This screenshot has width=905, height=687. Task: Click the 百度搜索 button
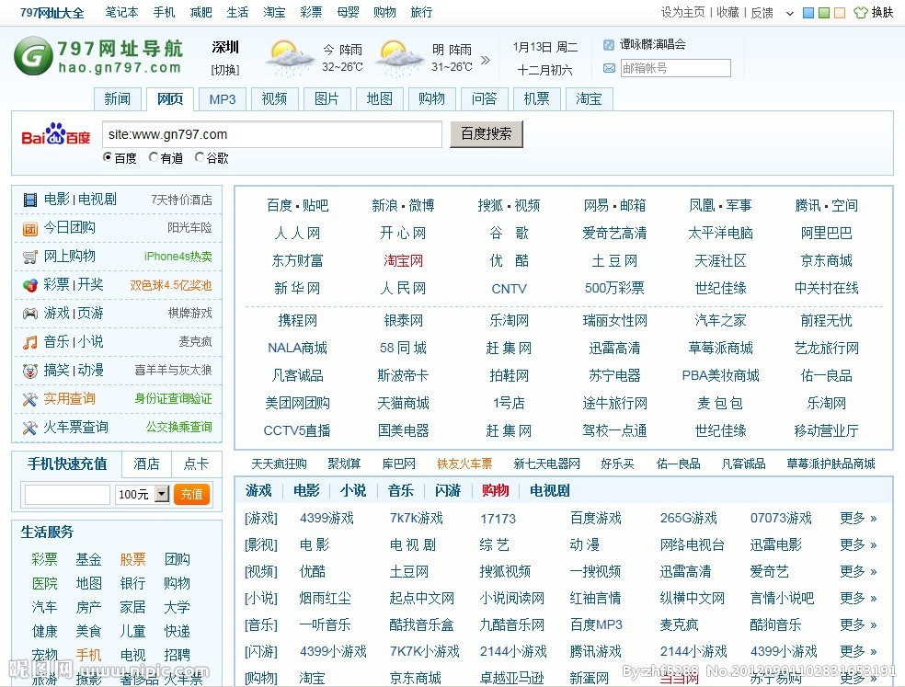click(x=486, y=134)
